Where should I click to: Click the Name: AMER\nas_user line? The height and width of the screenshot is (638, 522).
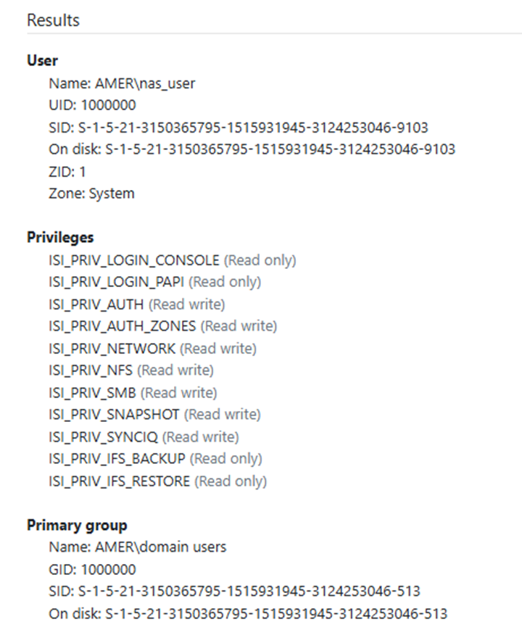coord(122,83)
